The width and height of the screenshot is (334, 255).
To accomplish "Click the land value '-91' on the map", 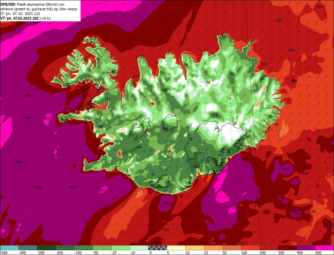I will tap(107, 99).
